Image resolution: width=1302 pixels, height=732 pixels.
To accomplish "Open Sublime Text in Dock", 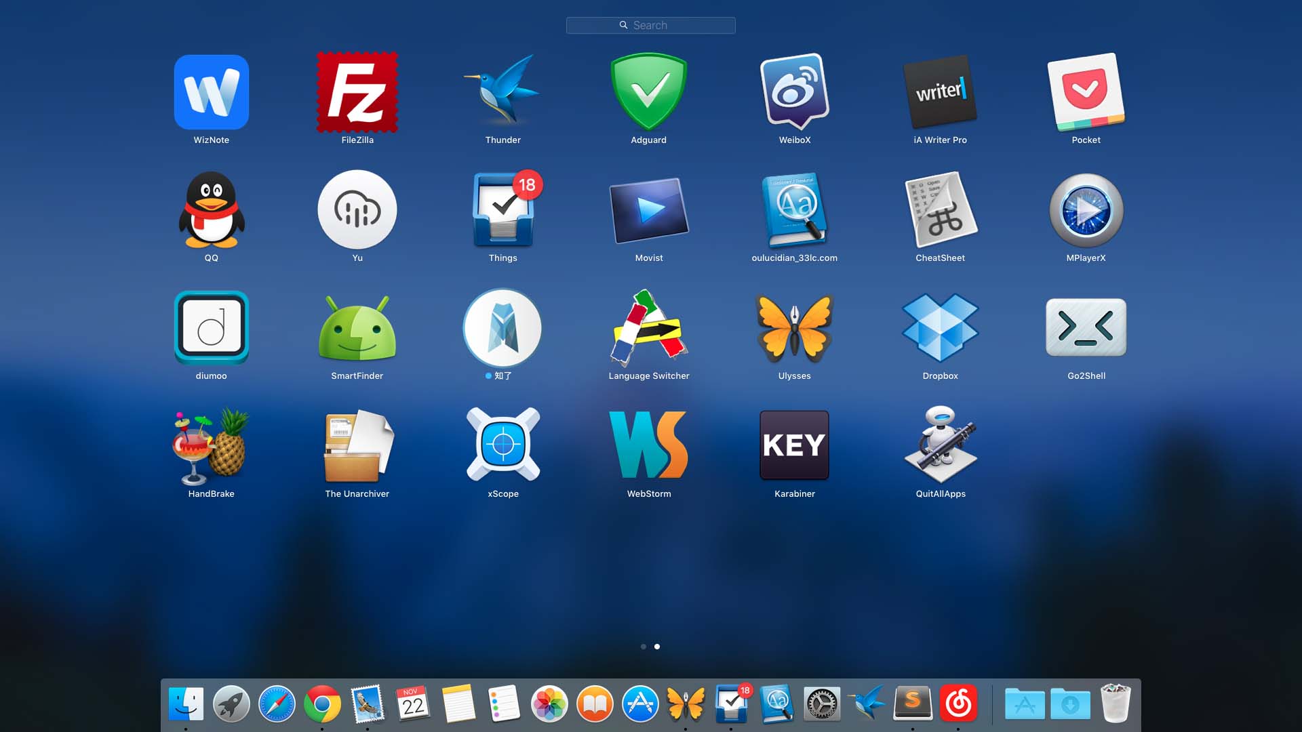I will 913,704.
